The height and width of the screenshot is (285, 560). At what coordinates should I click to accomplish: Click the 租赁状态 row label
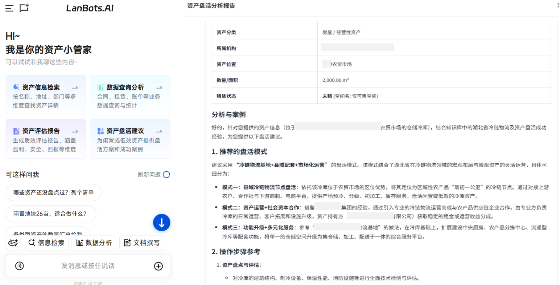[226, 96]
